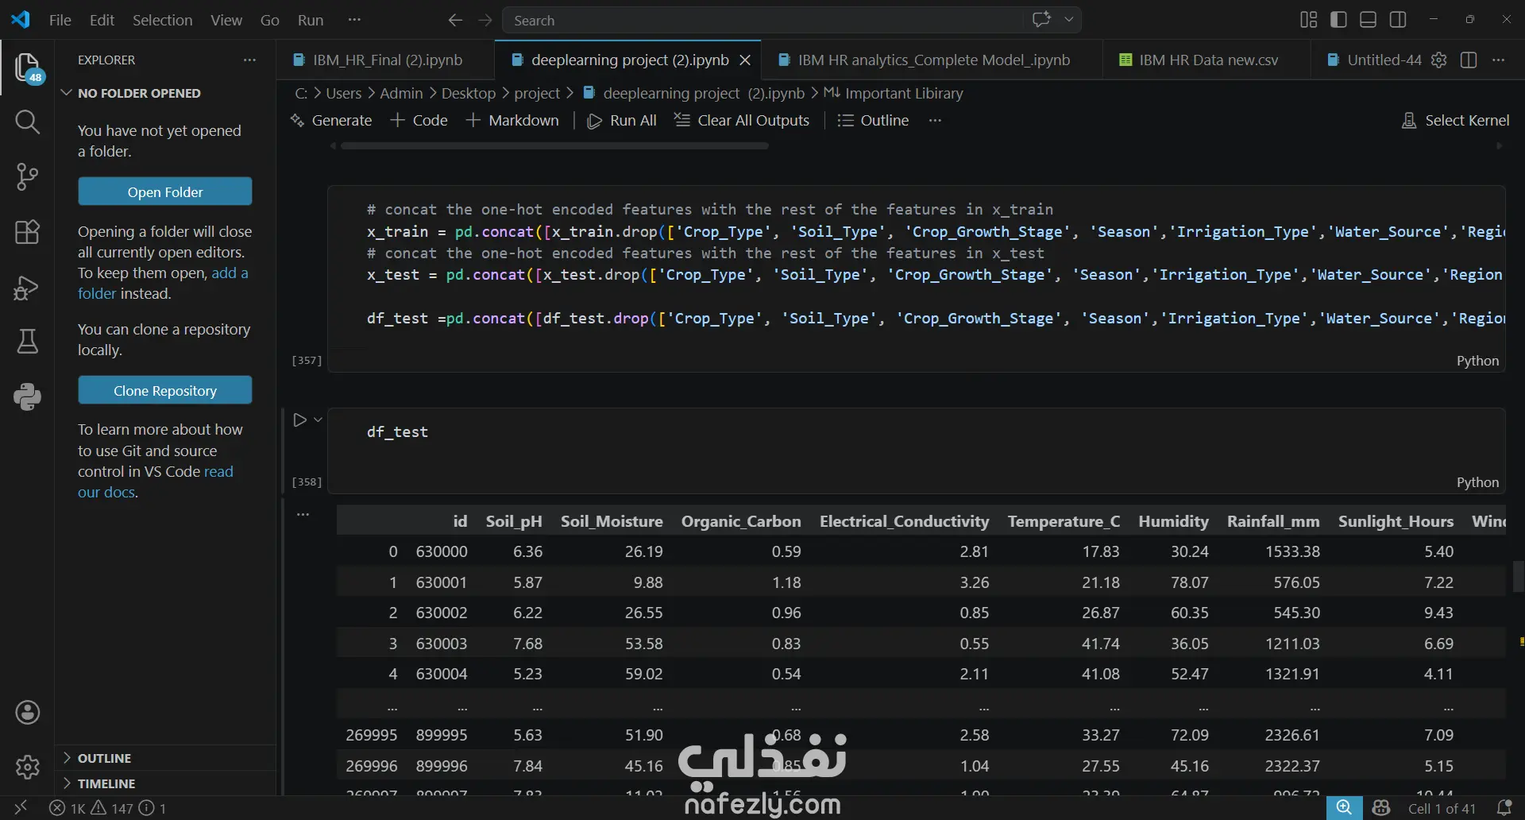Open the File menu
This screenshot has height=820, width=1525.
point(60,20)
